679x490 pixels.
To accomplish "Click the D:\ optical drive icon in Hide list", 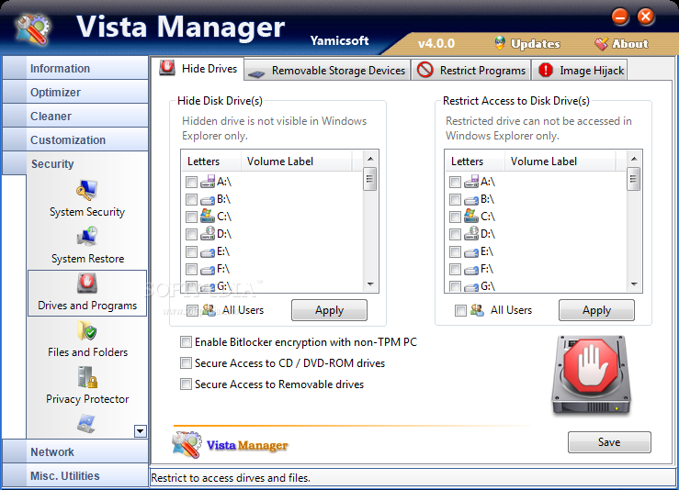I will click(208, 234).
